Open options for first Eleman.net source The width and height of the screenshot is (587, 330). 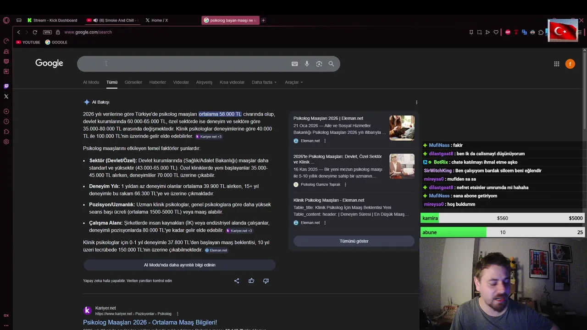click(x=325, y=141)
